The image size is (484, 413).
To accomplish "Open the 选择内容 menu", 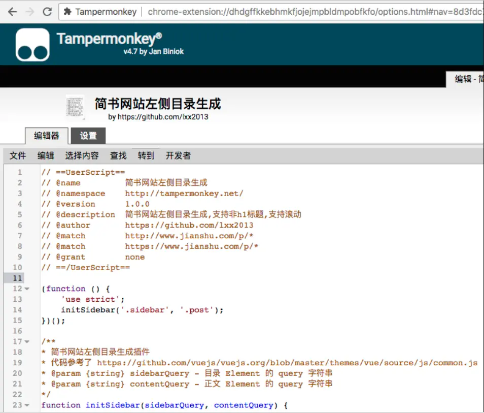I will coord(82,155).
